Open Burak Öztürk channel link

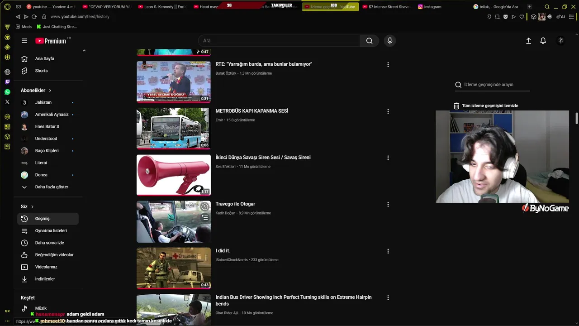pyautogui.click(x=226, y=73)
